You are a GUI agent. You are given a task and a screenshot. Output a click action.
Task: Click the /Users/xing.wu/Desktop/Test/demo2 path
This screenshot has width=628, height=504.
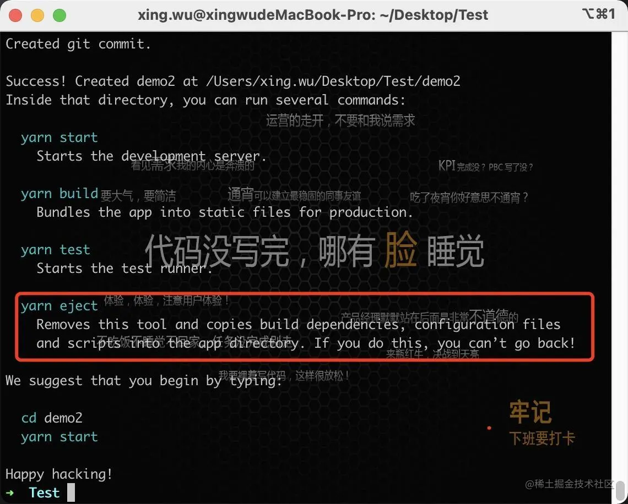coord(333,81)
